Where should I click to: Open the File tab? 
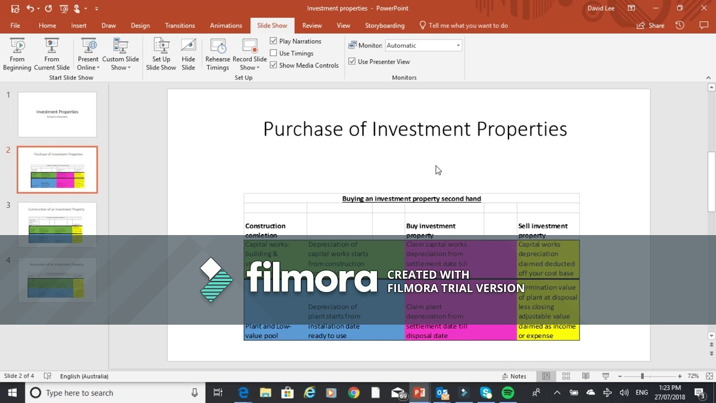pos(15,25)
